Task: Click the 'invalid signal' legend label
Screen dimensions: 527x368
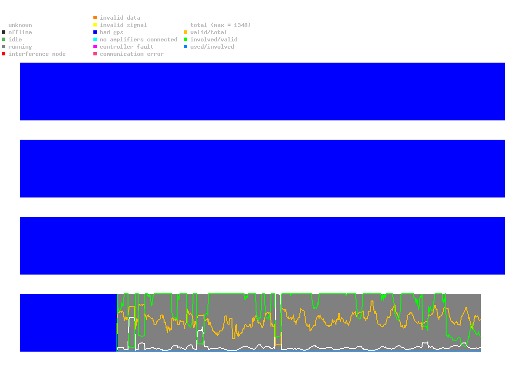Action: (x=123, y=25)
